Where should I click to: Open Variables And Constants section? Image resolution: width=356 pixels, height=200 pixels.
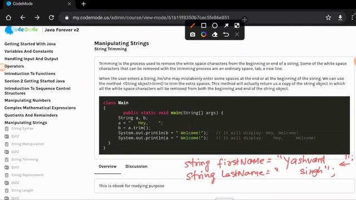click(x=28, y=51)
